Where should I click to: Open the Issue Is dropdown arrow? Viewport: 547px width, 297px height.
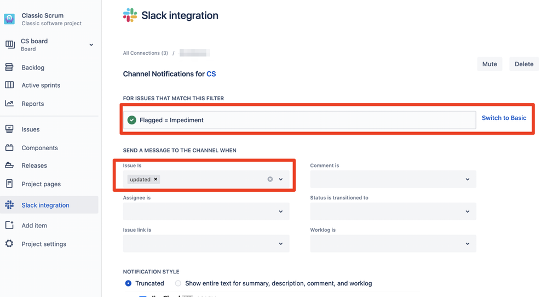(x=280, y=179)
